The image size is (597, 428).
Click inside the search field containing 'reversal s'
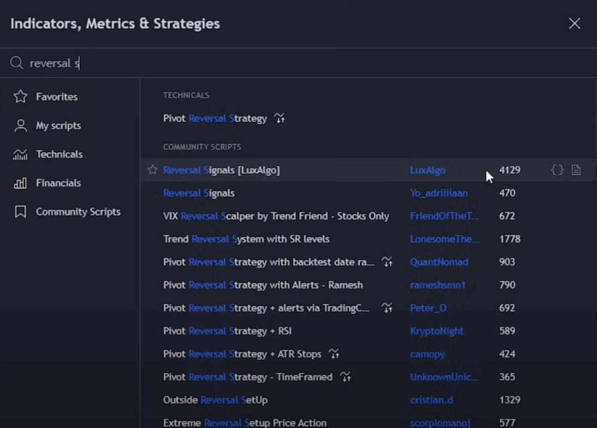pos(292,63)
